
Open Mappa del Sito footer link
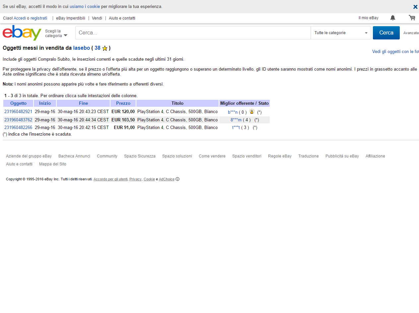53,164
